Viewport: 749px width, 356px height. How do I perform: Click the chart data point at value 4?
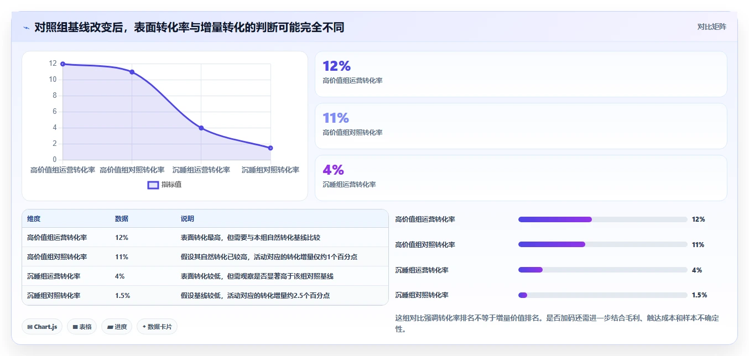(201, 128)
